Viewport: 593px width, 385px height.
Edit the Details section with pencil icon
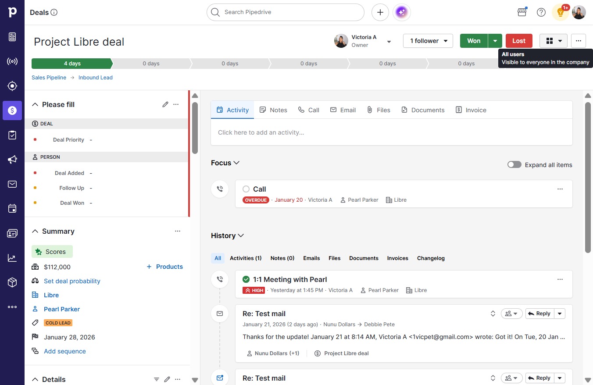tap(167, 379)
